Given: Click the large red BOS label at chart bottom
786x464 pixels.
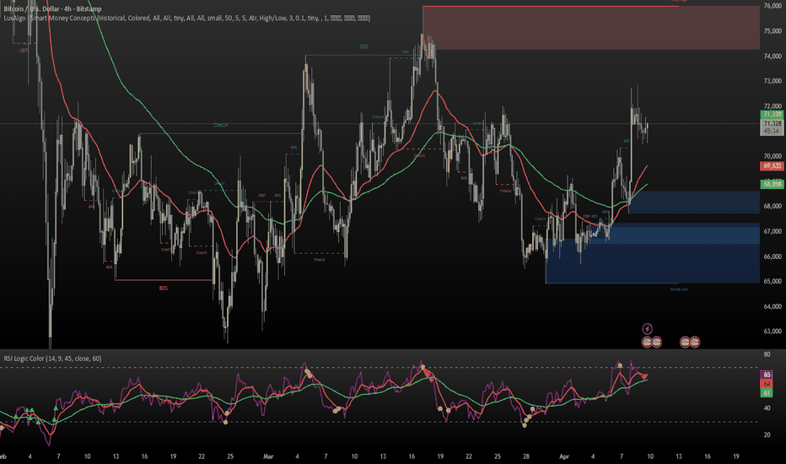Looking at the screenshot, I should [164, 289].
